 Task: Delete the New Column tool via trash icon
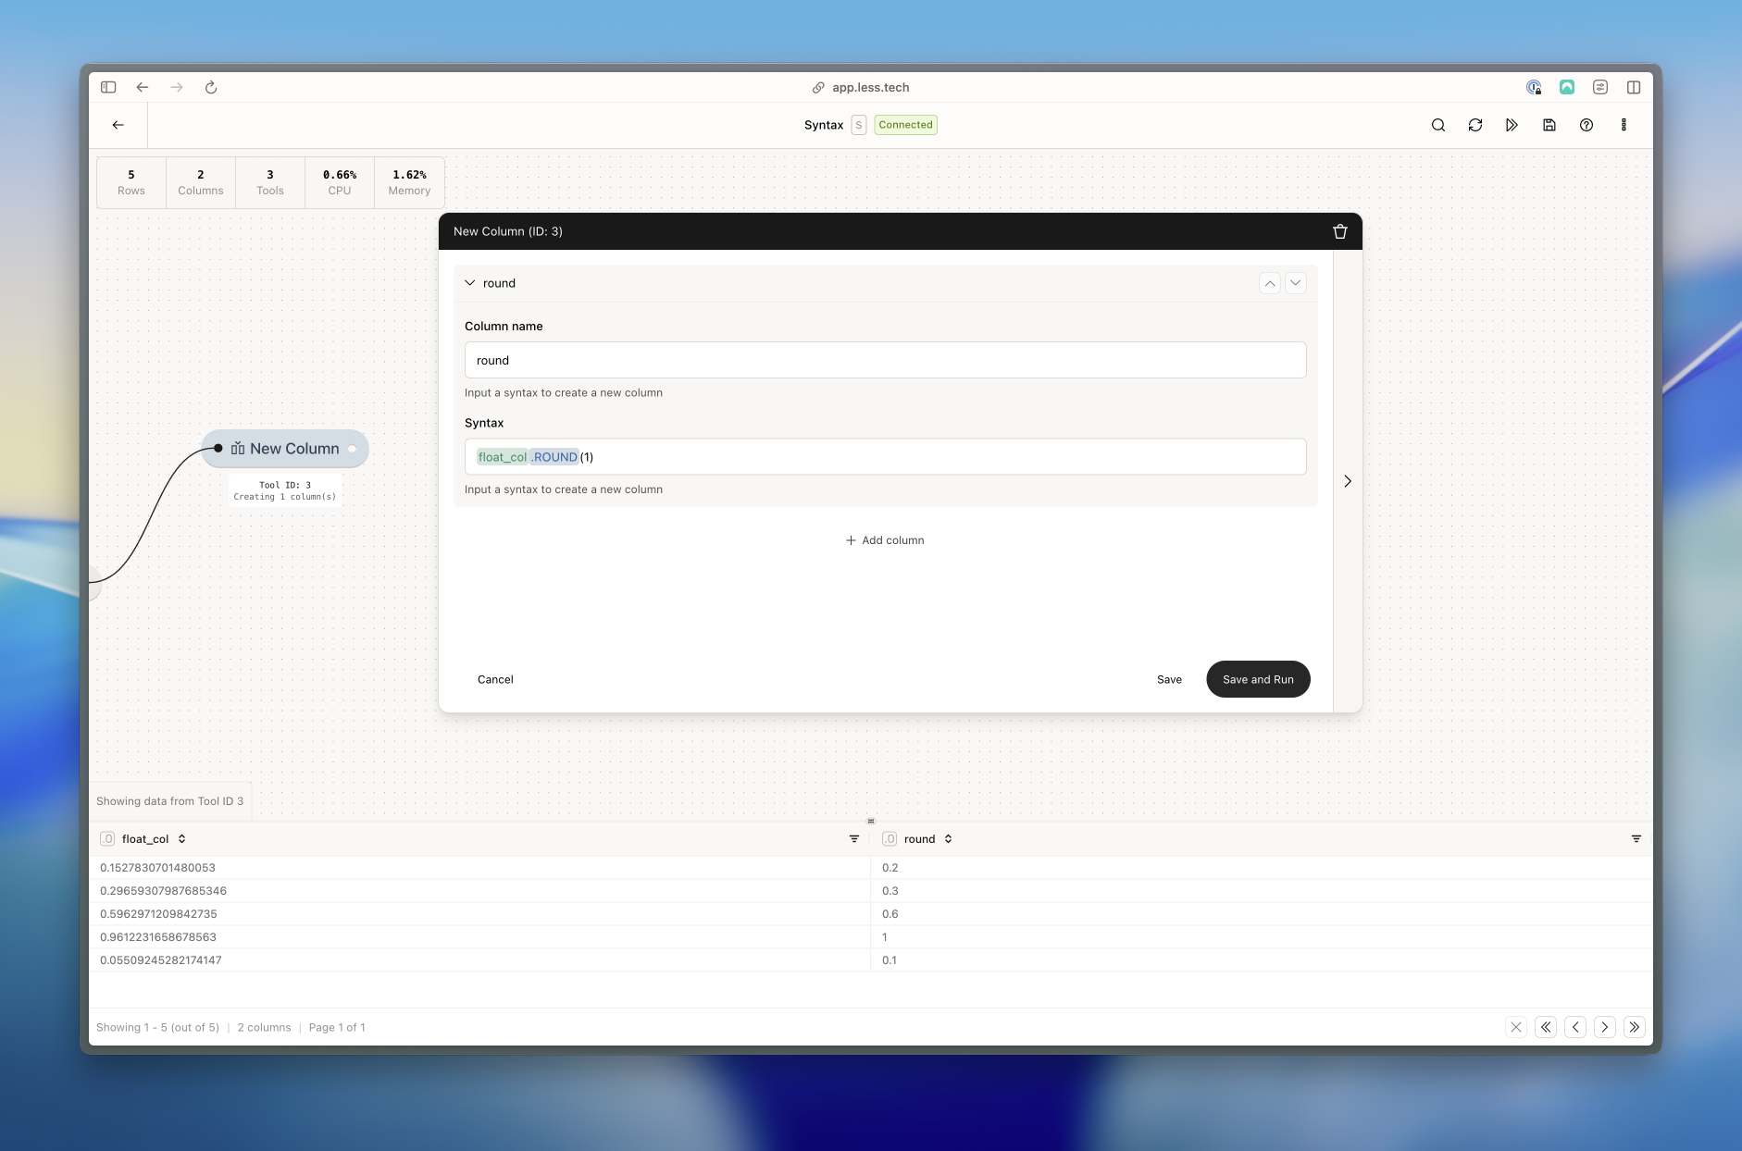(x=1340, y=231)
